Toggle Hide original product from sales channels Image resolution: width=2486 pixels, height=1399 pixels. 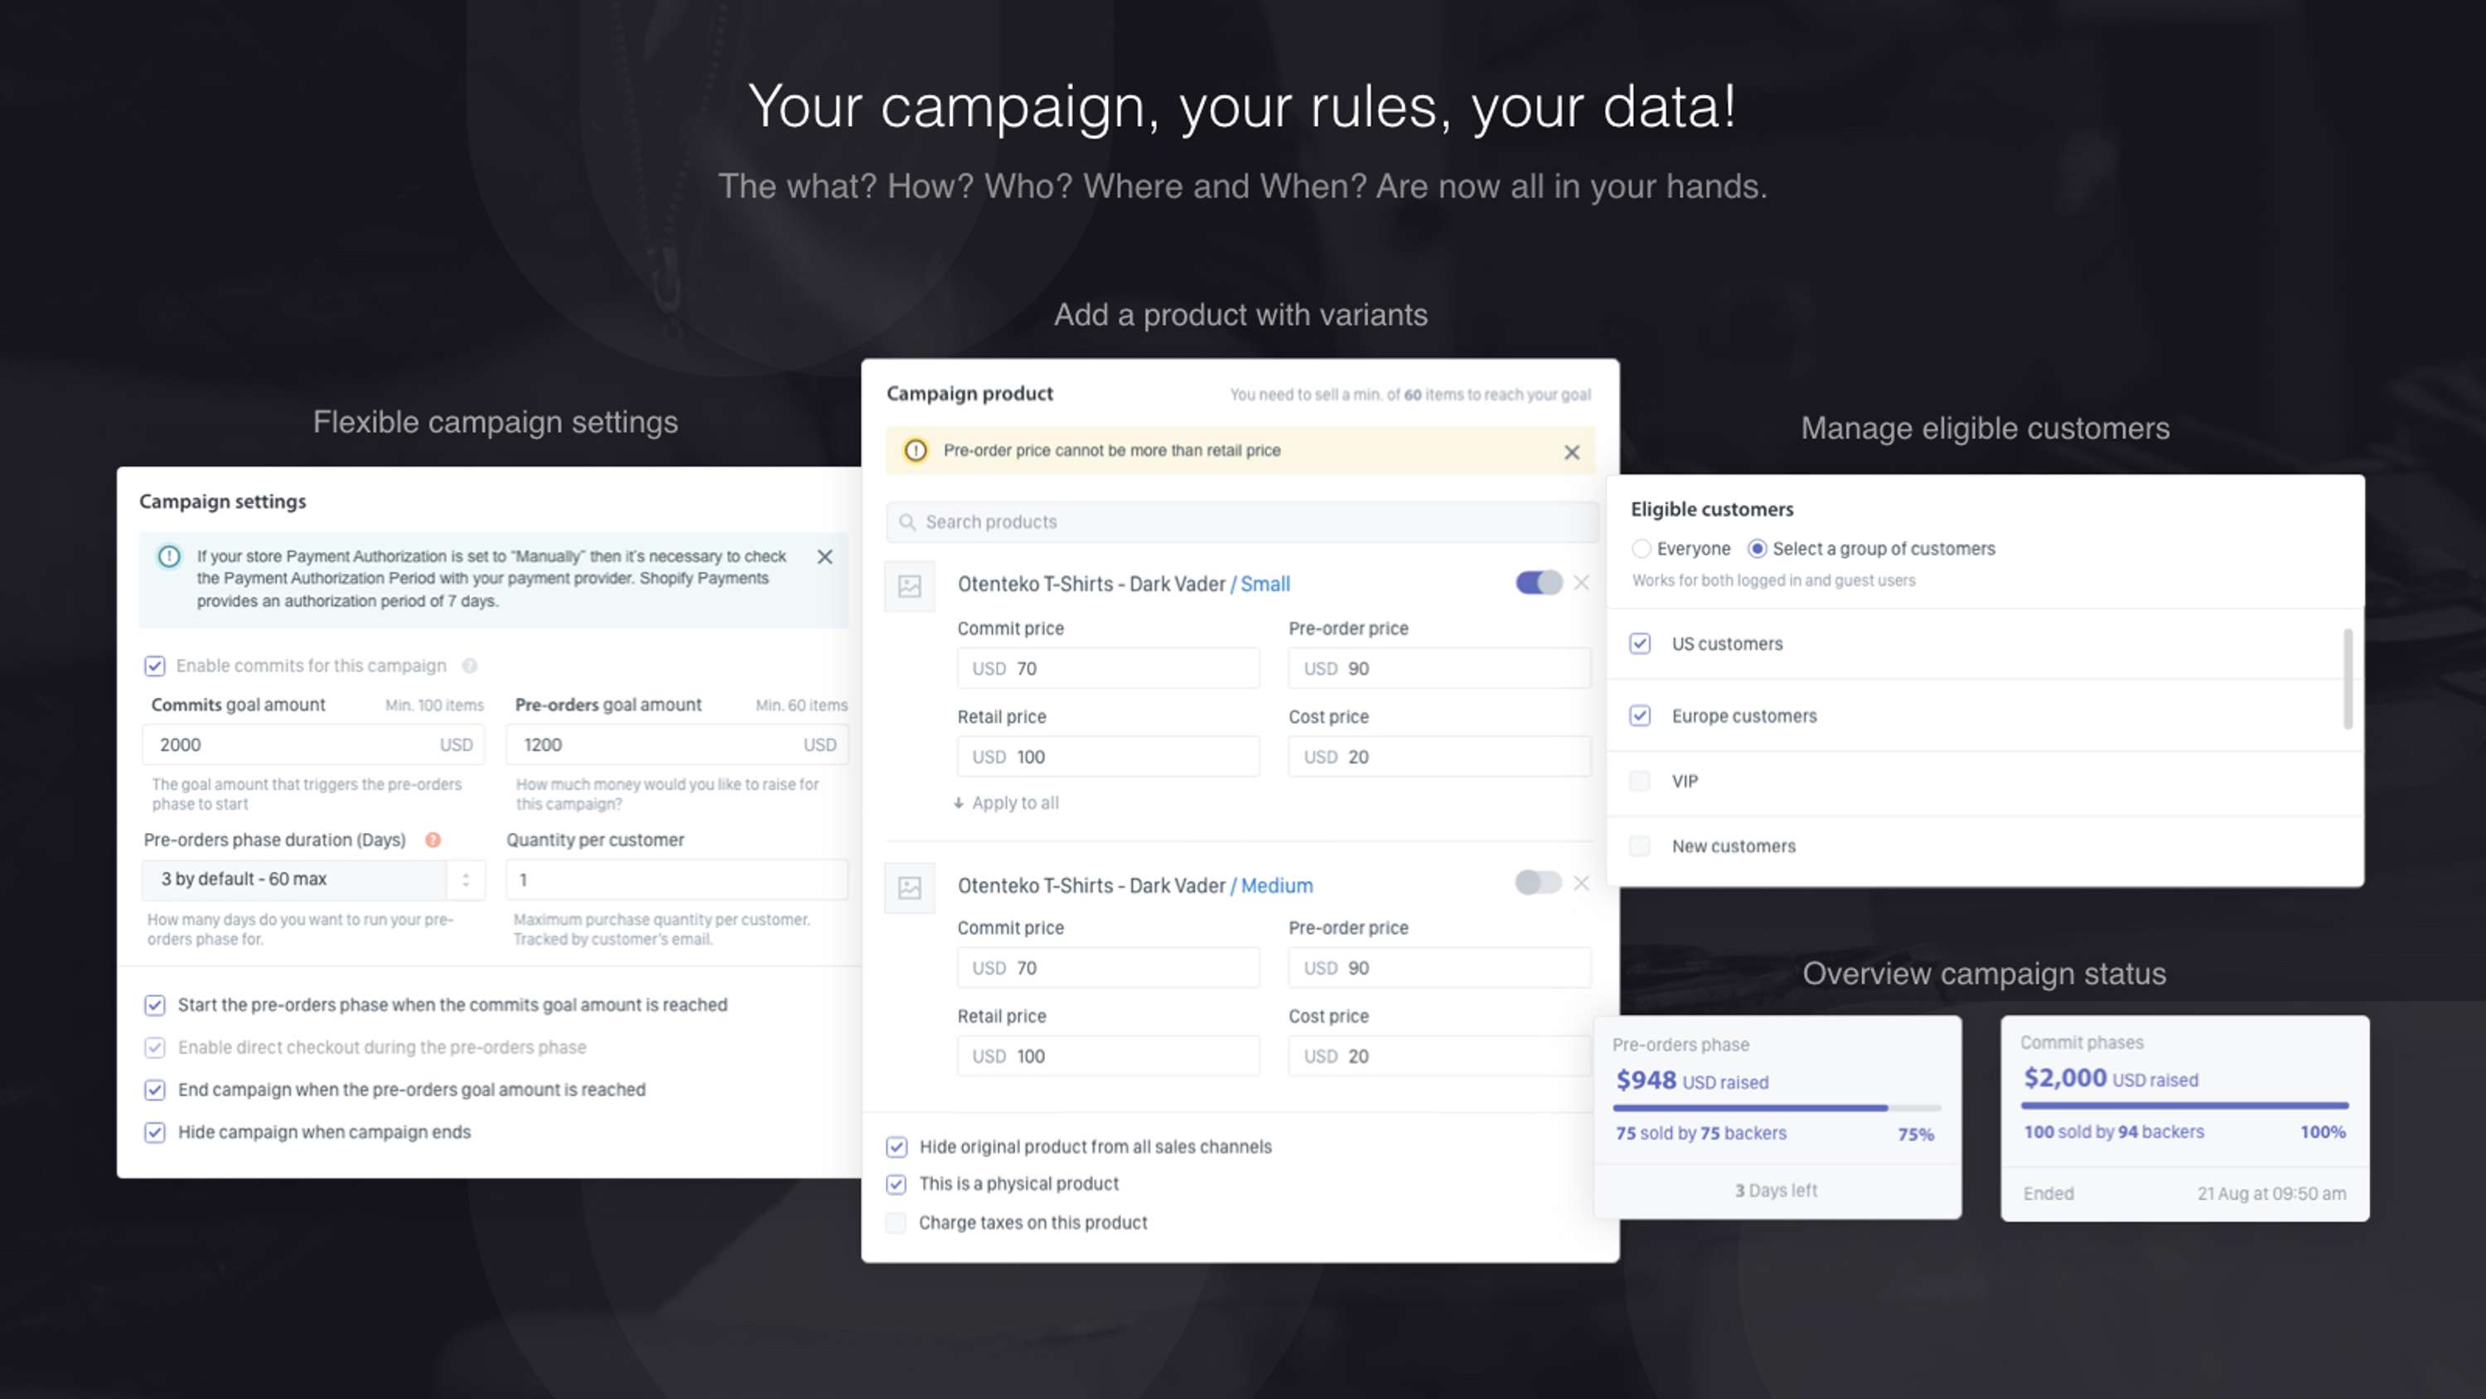point(897,1147)
